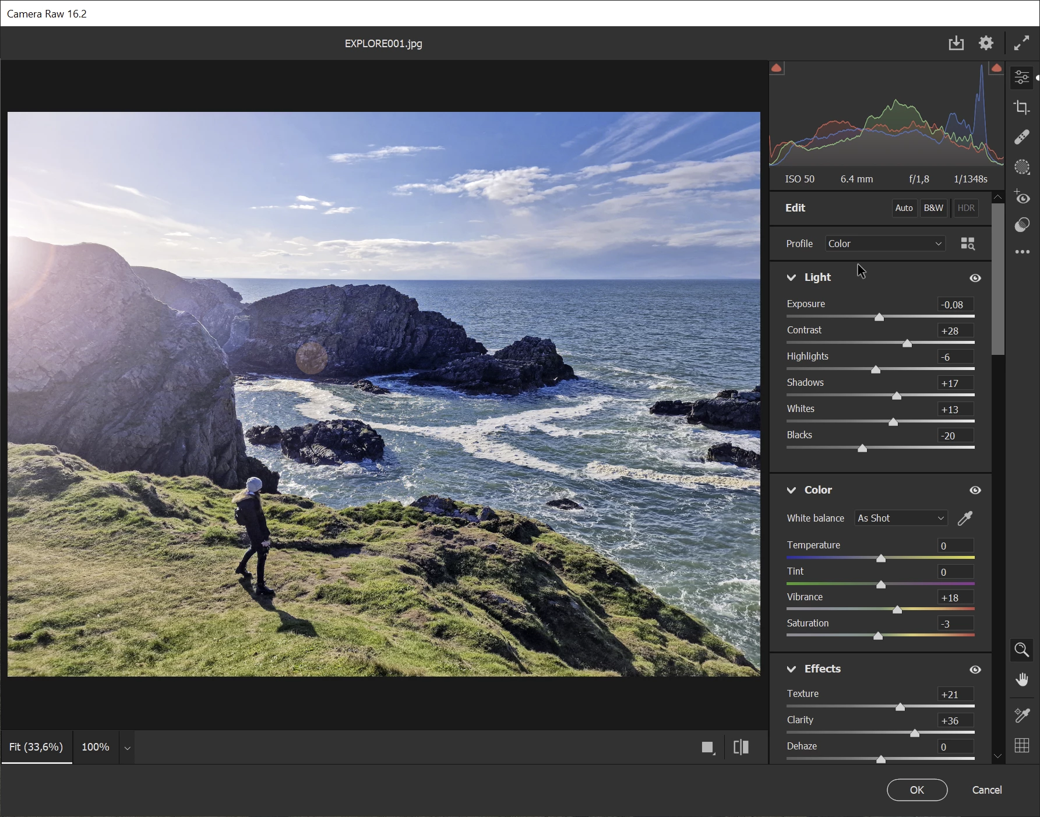Toggle full screen mode icon
The width and height of the screenshot is (1040, 817).
(x=1021, y=44)
